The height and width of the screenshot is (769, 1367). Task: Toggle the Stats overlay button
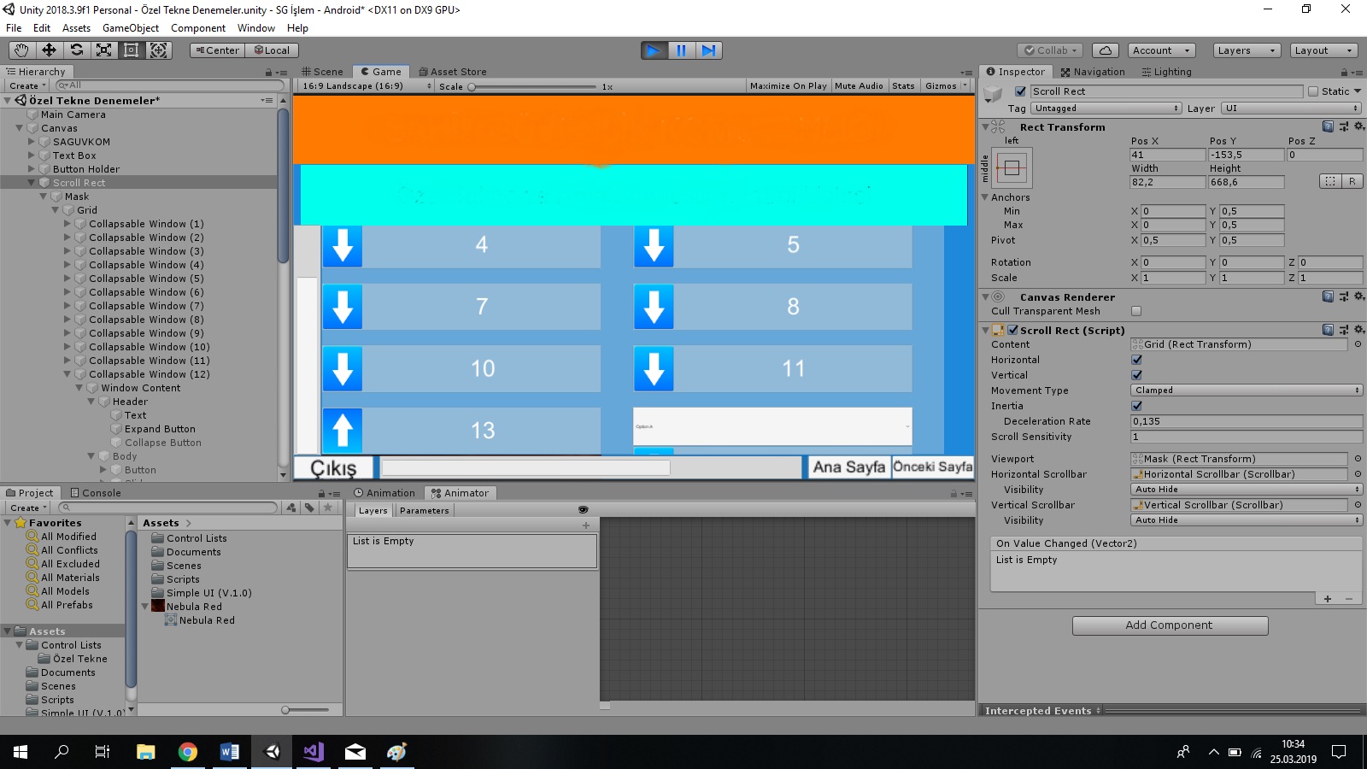[x=903, y=86]
